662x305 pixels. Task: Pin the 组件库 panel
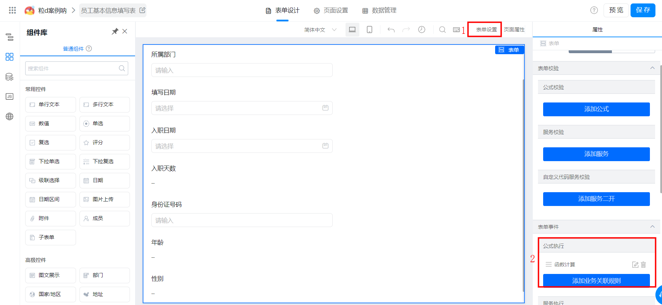tap(115, 31)
